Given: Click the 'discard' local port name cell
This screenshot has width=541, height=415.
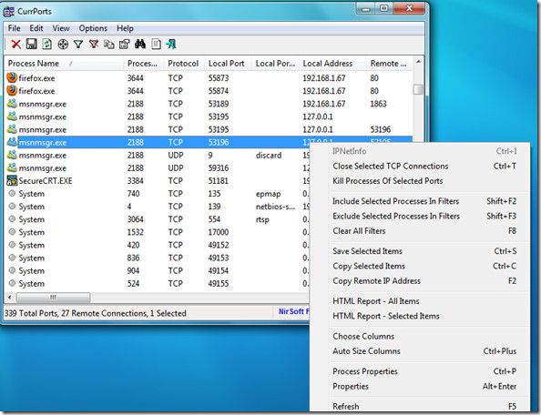Looking at the screenshot, I should [x=269, y=156].
